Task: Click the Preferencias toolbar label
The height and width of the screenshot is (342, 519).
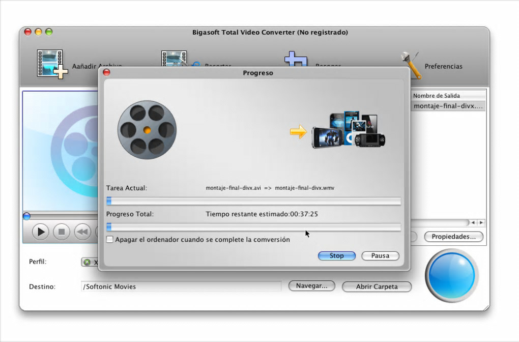Action: [x=444, y=66]
